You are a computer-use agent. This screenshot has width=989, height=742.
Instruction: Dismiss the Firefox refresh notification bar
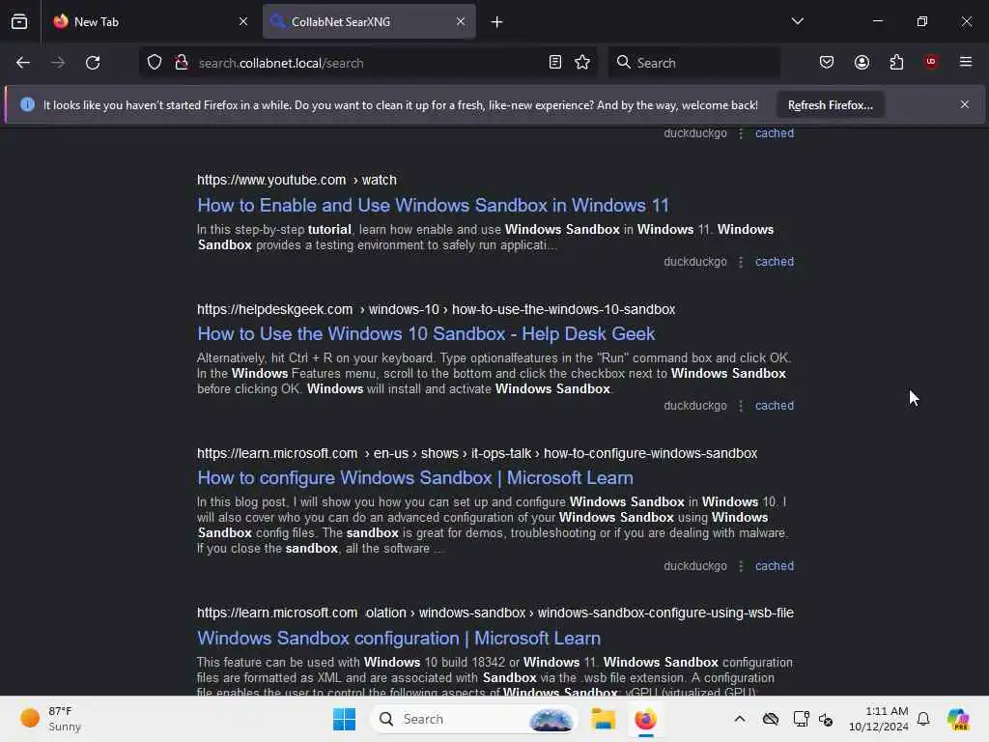(x=965, y=104)
